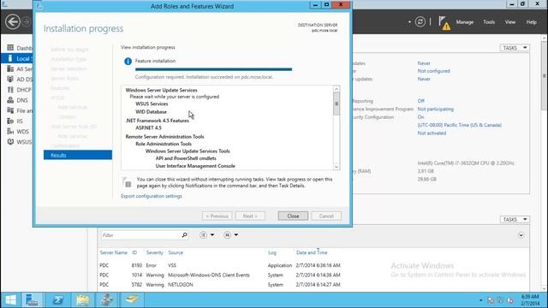This screenshot has width=548, height=308.
Task: Open the list-criteria dropdown next to Filter
Action: pos(207,235)
